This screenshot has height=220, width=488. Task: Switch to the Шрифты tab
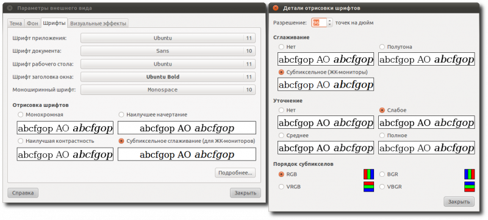click(x=54, y=23)
